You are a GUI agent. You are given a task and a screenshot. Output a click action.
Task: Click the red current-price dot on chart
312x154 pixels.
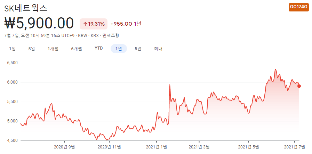[299, 86]
